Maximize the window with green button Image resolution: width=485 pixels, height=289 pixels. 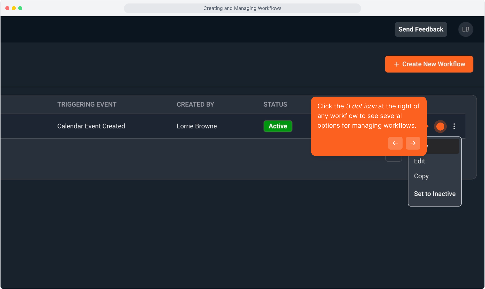pos(20,8)
